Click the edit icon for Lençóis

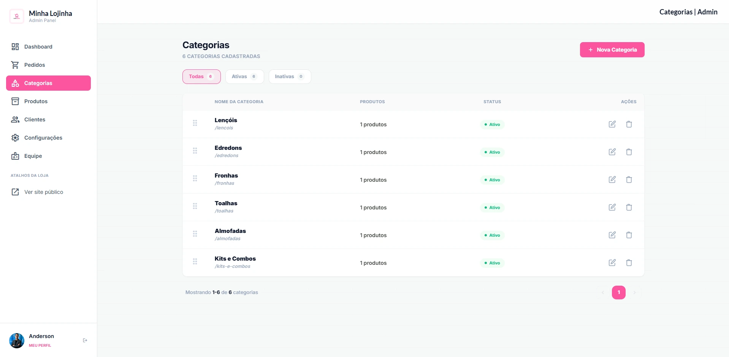(x=612, y=124)
